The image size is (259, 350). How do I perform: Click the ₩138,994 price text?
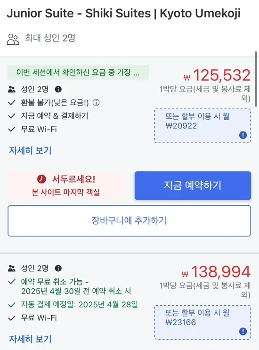click(x=216, y=272)
